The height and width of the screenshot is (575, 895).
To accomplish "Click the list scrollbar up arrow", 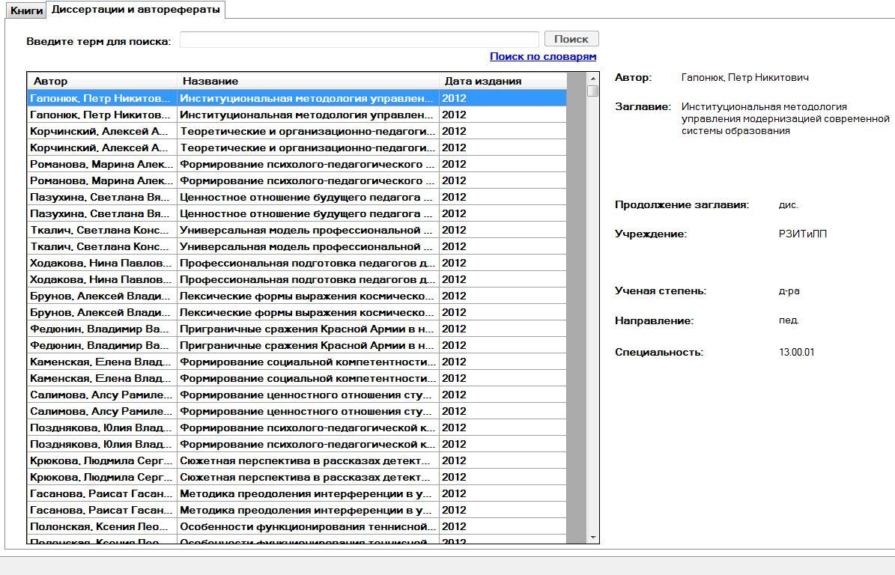I will point(593,79).
